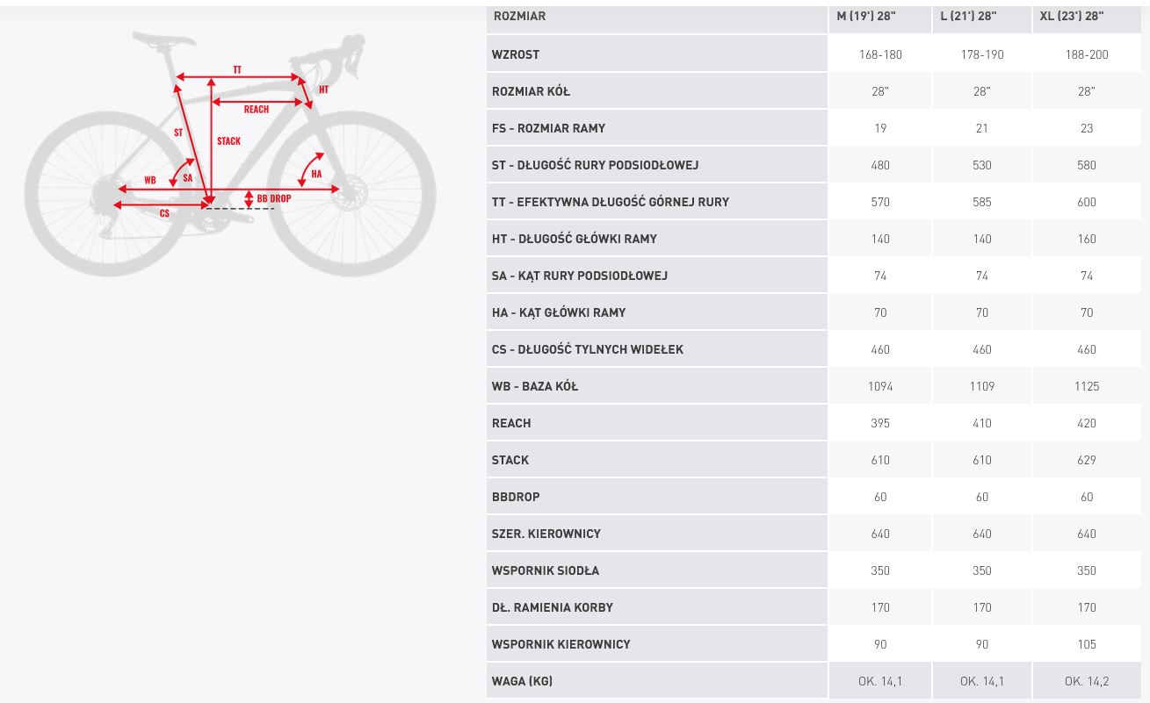This screenshot has height=703, width=1150.
Task: Click the BB DROP label in the diagram
Action: click(273, 199)
